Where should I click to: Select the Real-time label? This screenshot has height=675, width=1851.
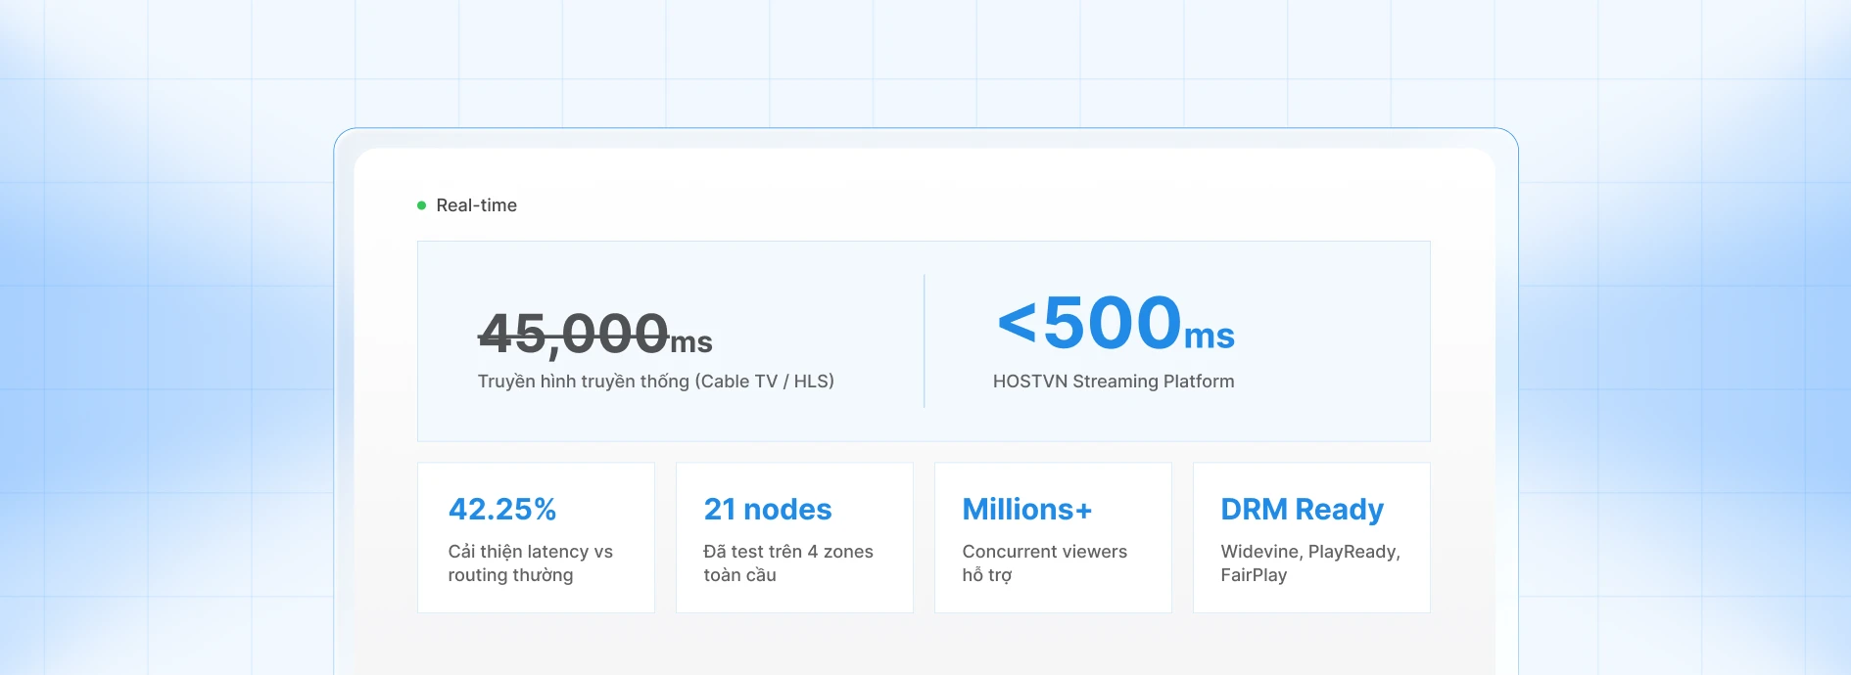(476, 205)
